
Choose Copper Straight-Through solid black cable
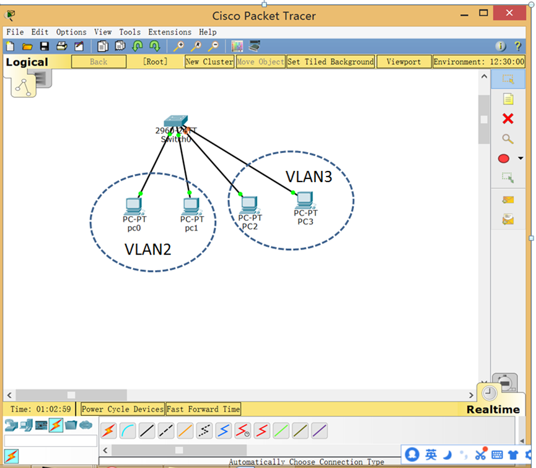click(147, 431)
